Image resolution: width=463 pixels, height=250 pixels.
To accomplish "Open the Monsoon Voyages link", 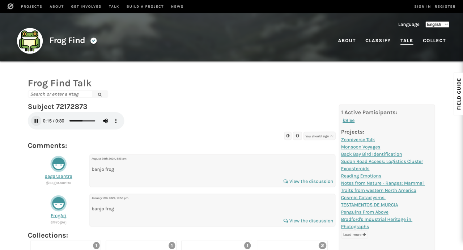I will pyautogui.click(x=361, y=147).
